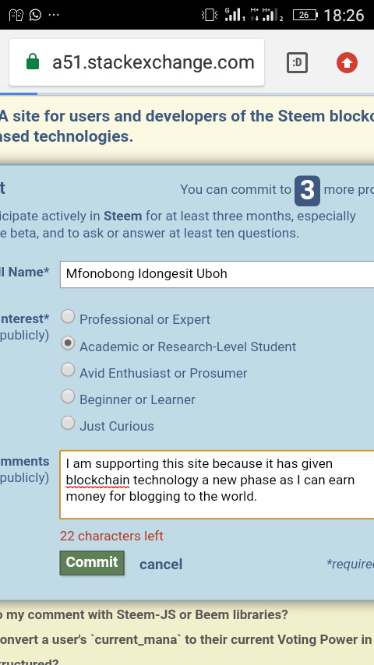The image size is (374, 665).
Task: Focus the Full Name input field
Action: tap(217, 274)
